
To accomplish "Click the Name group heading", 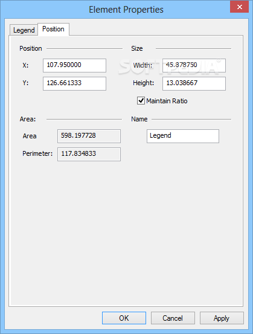I will point(139,119).
